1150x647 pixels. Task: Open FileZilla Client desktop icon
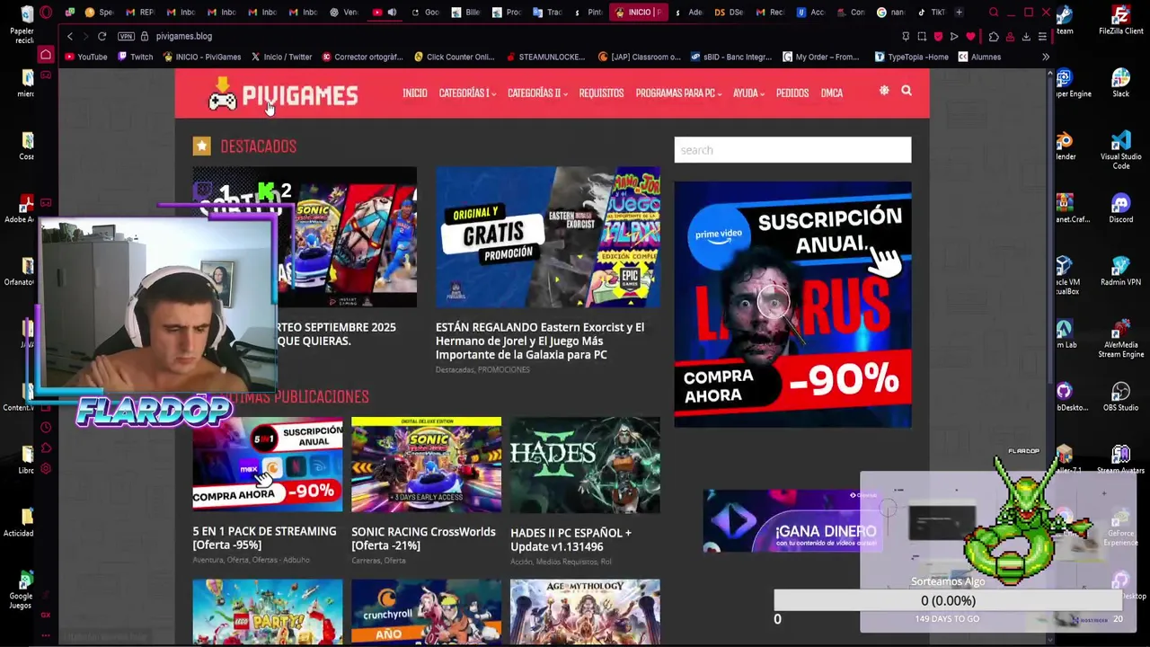[1120, 20]
